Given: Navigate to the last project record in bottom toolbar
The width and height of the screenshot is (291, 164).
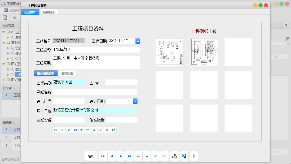Looking at the screenshot, I should point(129,156).
